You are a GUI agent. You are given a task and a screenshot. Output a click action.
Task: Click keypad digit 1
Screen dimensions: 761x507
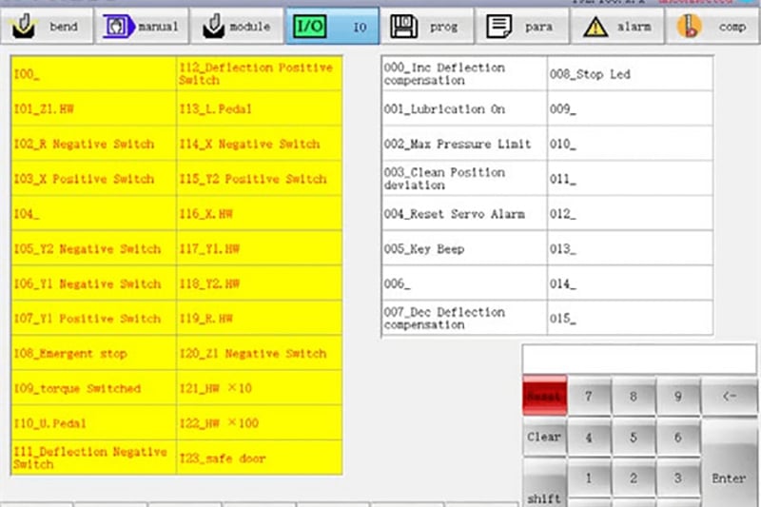589,478
